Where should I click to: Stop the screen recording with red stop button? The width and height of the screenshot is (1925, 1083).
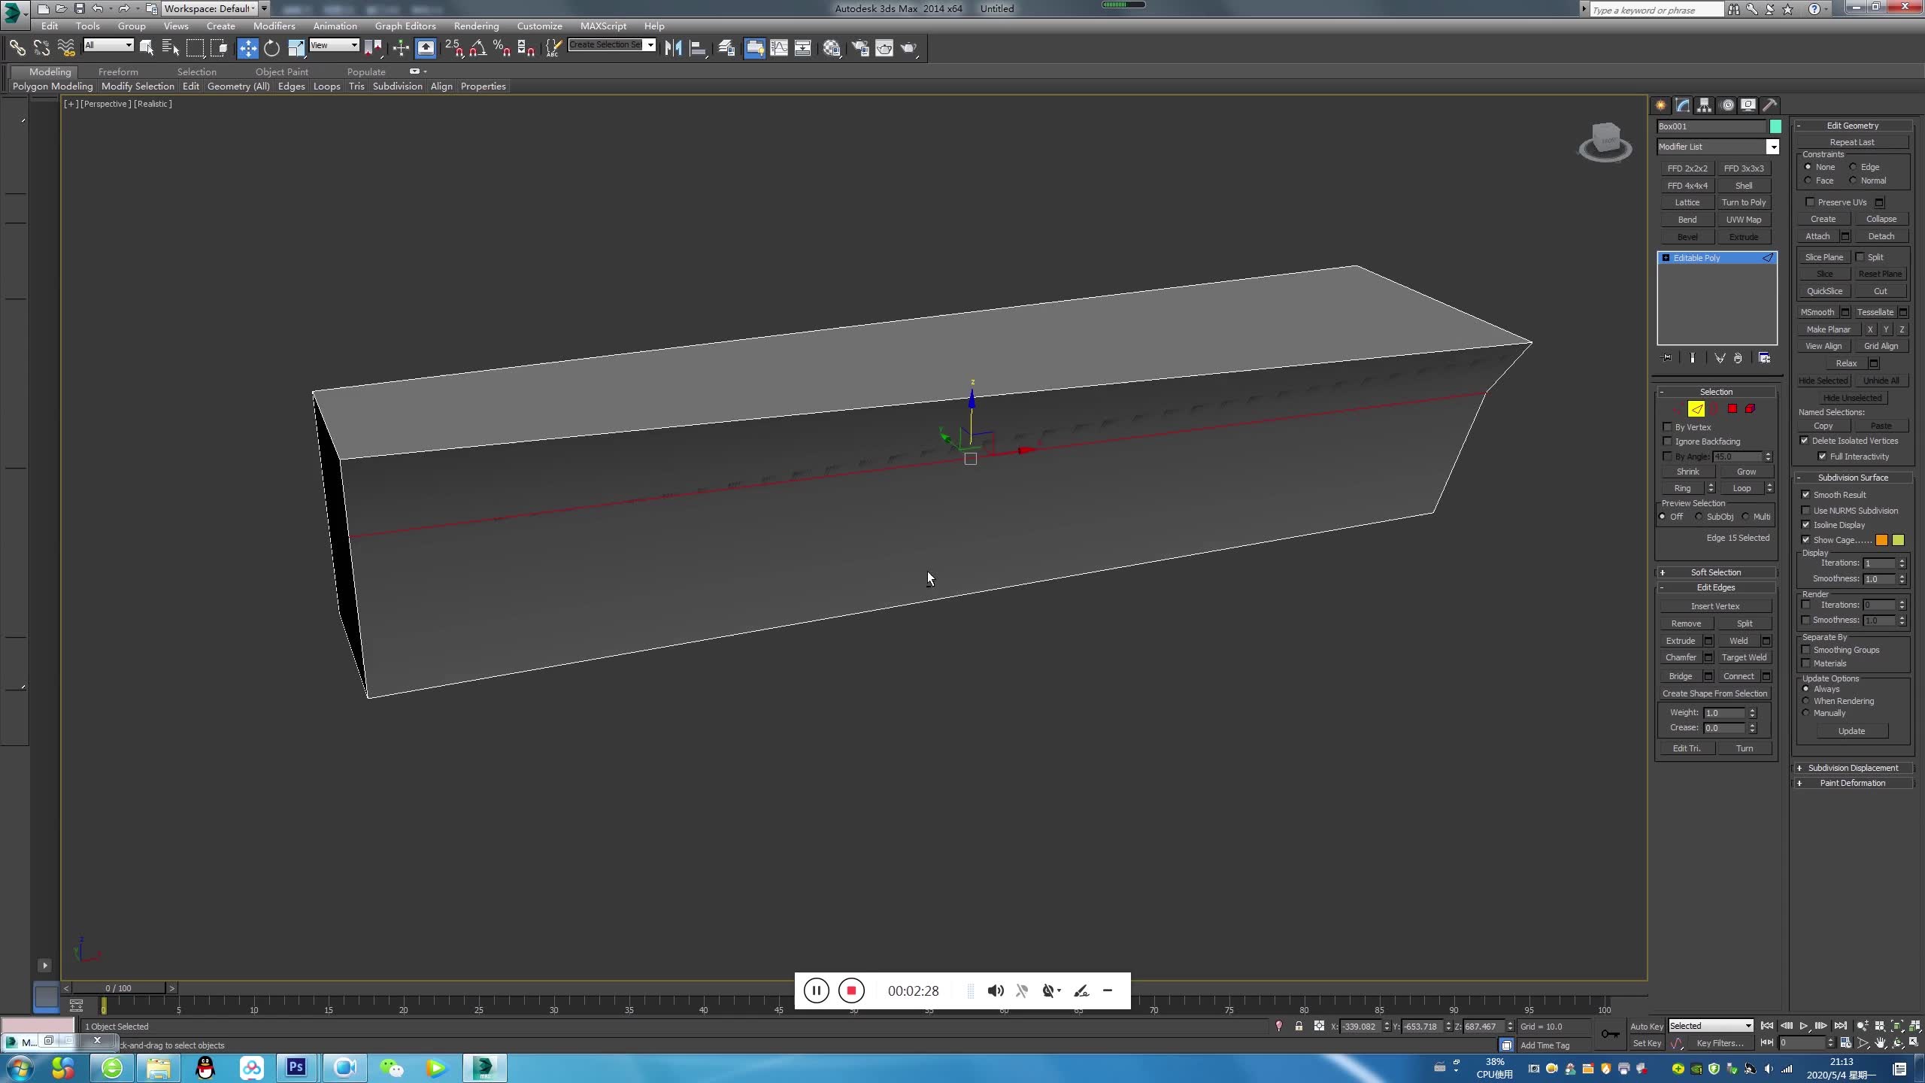pyautogui.click(x=850, y=990)
